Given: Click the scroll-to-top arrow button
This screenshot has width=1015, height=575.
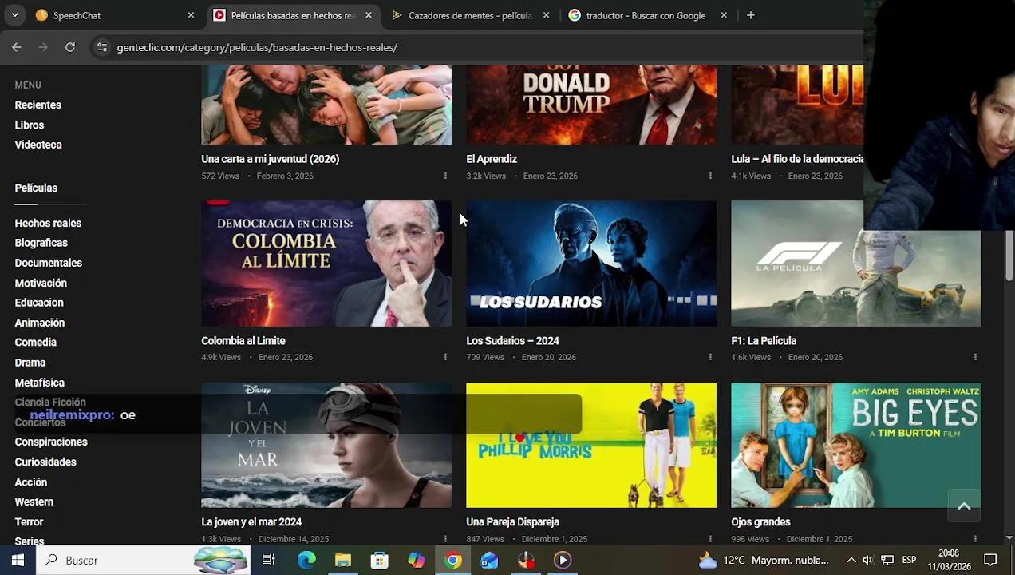Looking at the screenshot, I should [964, 506].
